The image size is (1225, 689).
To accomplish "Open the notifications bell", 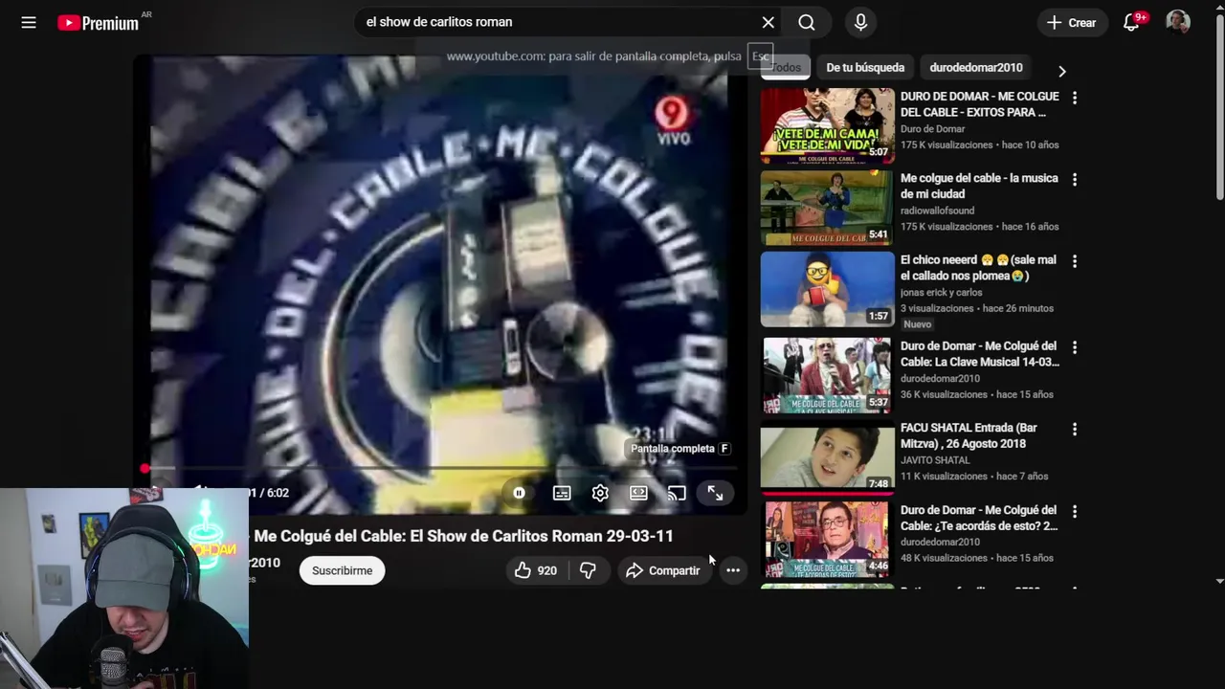I will pyautogui.click(x=1132, y=22).
